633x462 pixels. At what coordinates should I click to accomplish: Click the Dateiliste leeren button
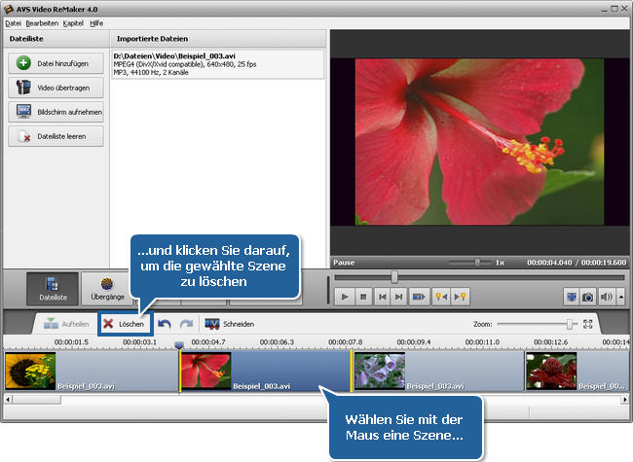(x=56, y=137)
